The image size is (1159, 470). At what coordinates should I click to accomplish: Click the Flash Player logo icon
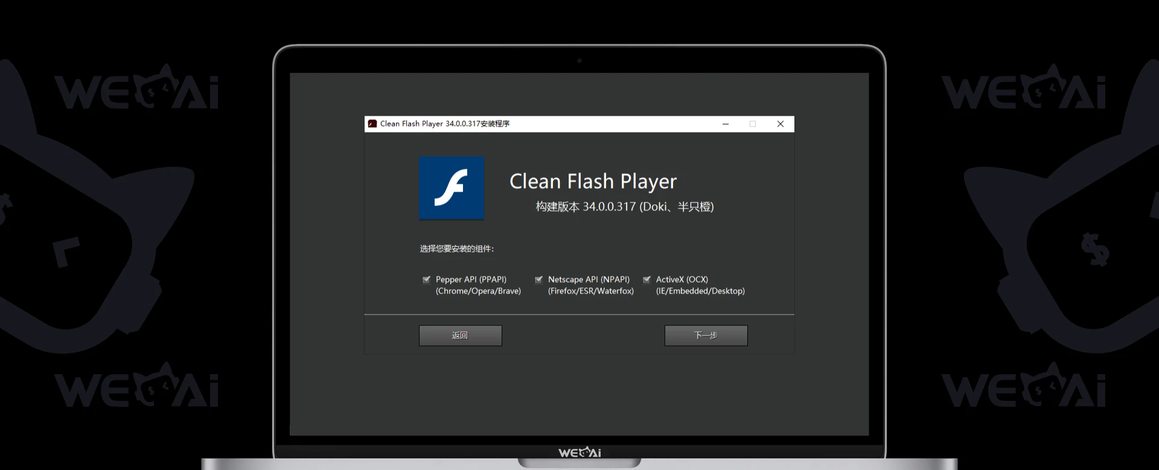click(452, 188)
